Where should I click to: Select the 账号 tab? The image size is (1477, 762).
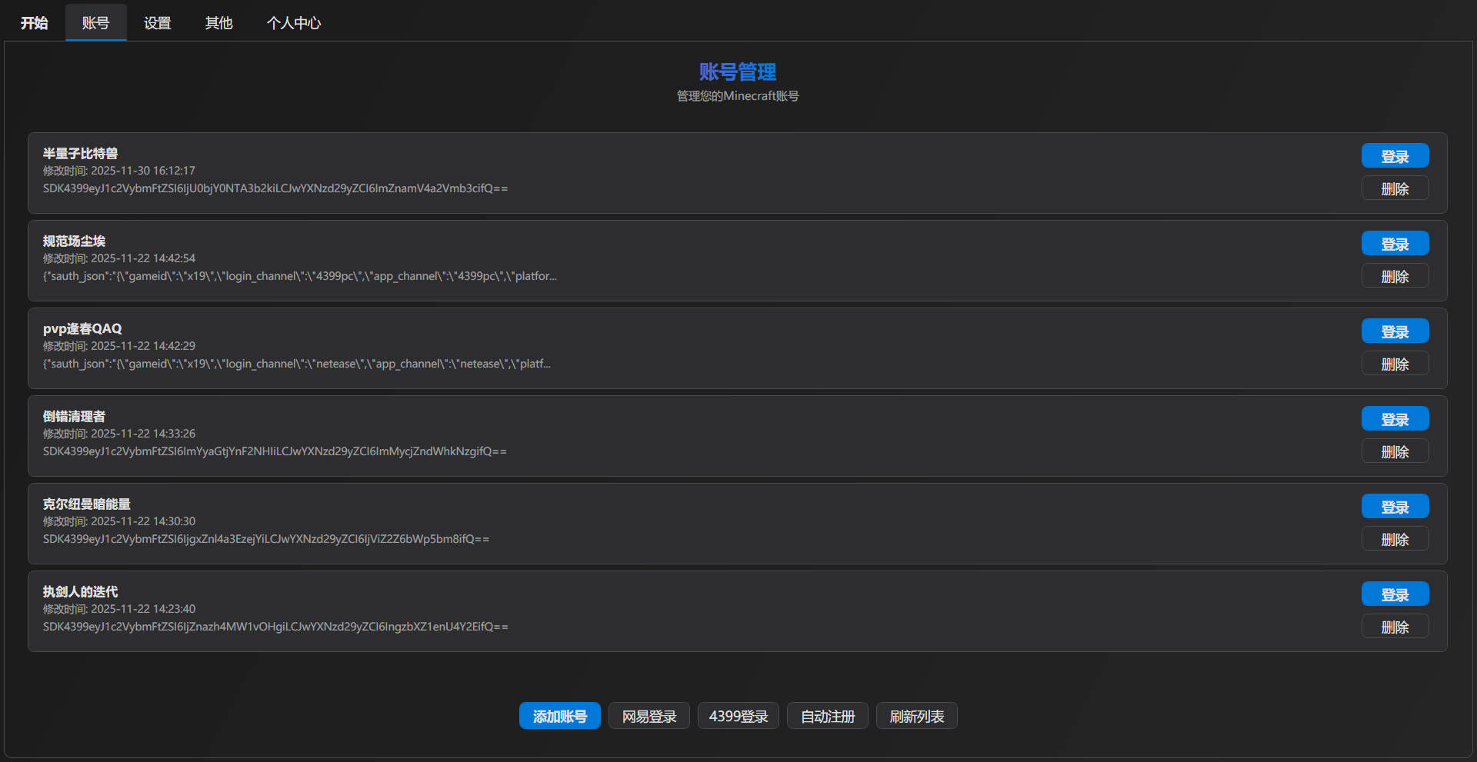pos(95,23)
